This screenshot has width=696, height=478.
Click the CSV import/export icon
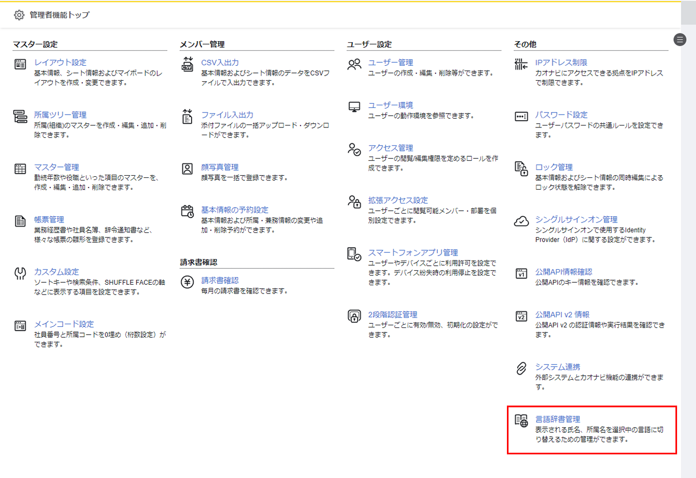(x=187, y=64)
